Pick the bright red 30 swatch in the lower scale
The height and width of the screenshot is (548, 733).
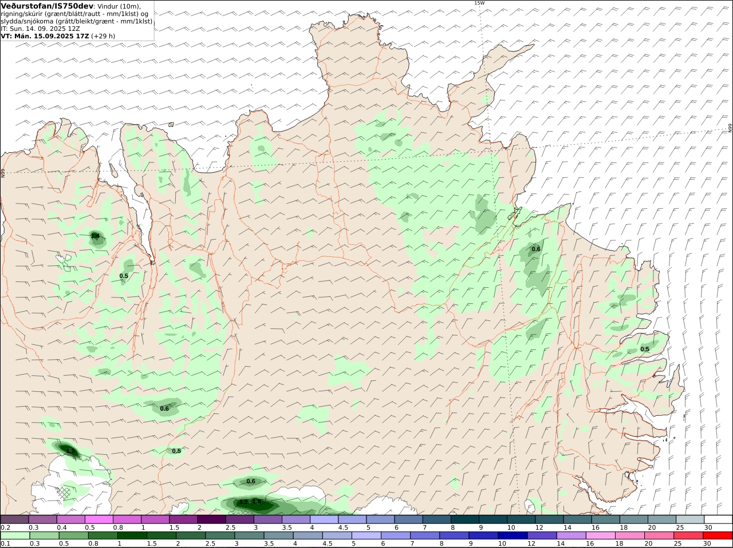[x=718, y=535]
